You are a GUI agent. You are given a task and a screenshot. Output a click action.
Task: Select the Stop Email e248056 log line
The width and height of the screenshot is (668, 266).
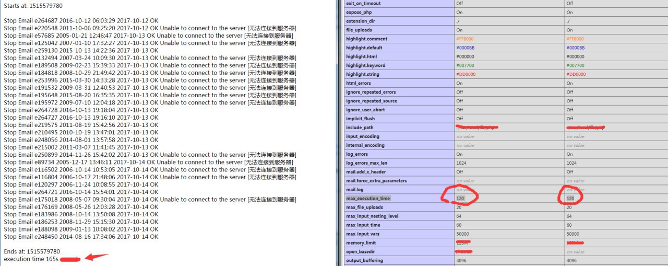(81, 140)
